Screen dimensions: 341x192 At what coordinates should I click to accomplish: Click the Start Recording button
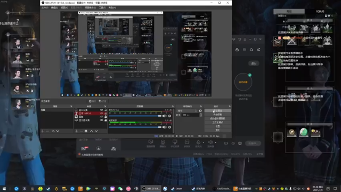click(x=218, y=115)
